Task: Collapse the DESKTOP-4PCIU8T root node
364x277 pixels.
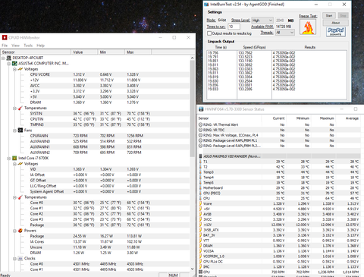Action: tap(3, 58)
